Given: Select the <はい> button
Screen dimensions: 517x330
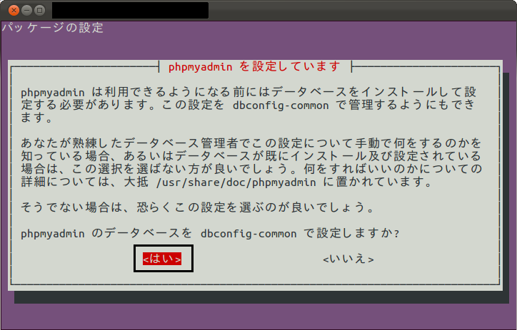Looking at the screenshot, I should point(162,259).
